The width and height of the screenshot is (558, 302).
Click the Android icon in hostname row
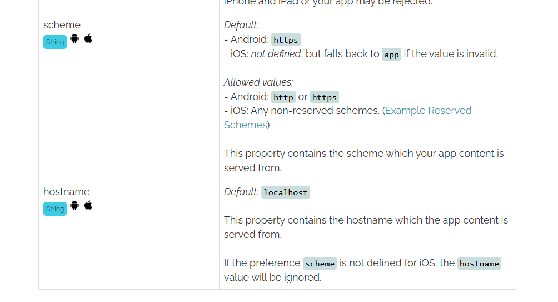tap(74, 205)
